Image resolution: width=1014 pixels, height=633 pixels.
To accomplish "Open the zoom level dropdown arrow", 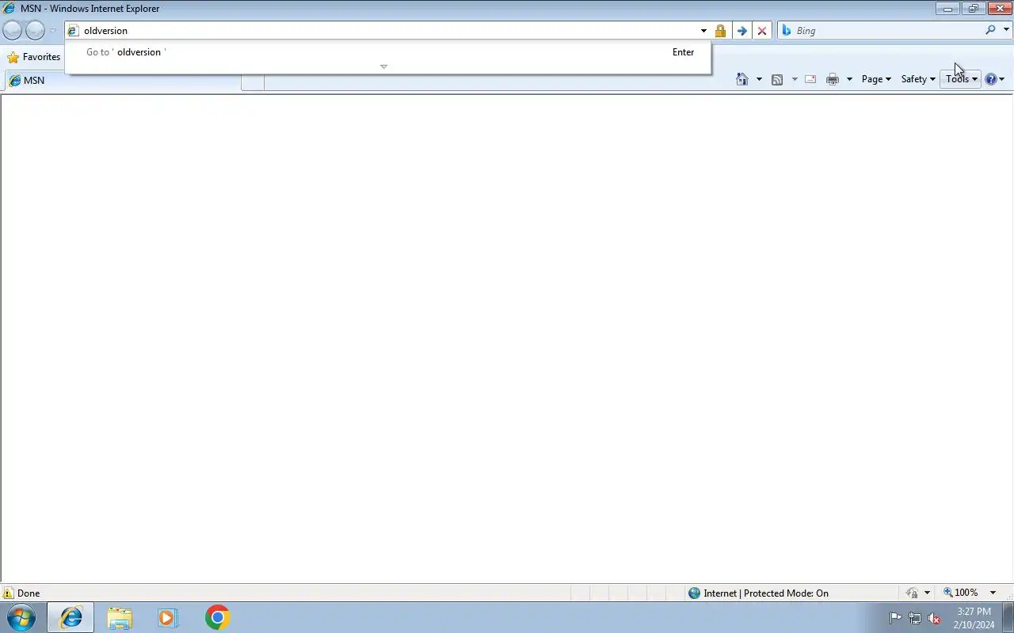I will tap(993, 593).
